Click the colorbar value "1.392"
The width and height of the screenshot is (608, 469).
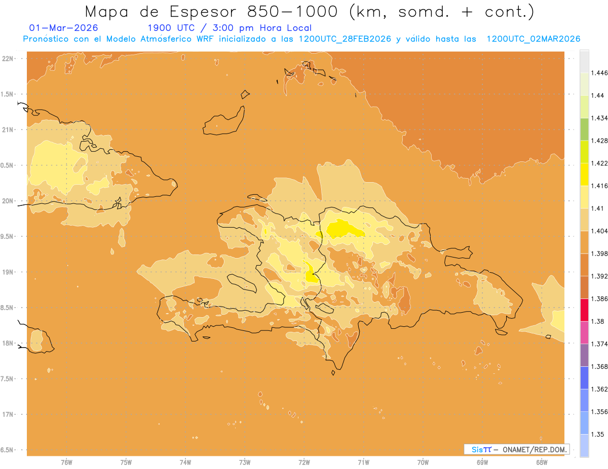tap(599, 276)
